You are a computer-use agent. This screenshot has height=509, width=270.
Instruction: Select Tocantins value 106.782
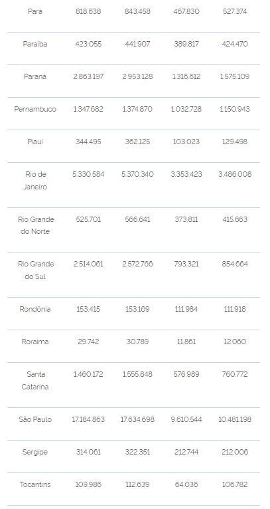click(x=235, y=484)
